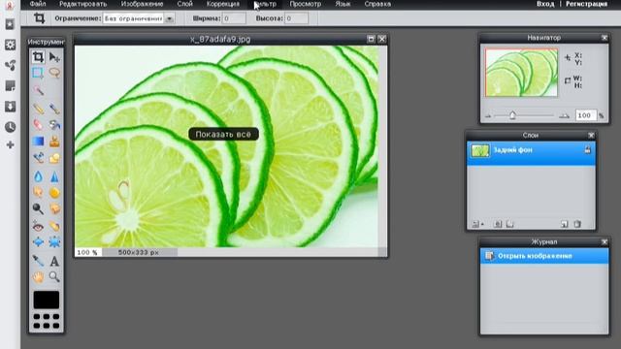
Task: Select the Открыть изображение history entry
Action: [544, 256]
